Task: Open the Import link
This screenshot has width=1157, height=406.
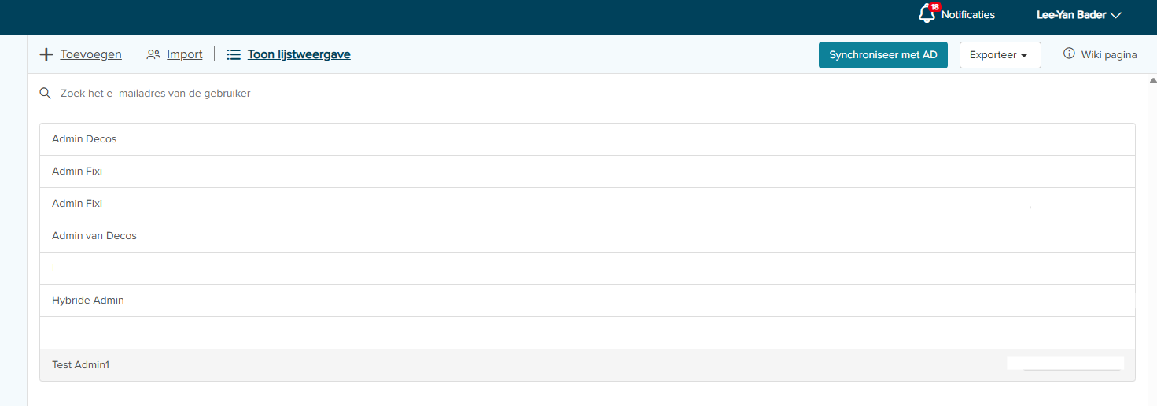Action: coord(184,55)
